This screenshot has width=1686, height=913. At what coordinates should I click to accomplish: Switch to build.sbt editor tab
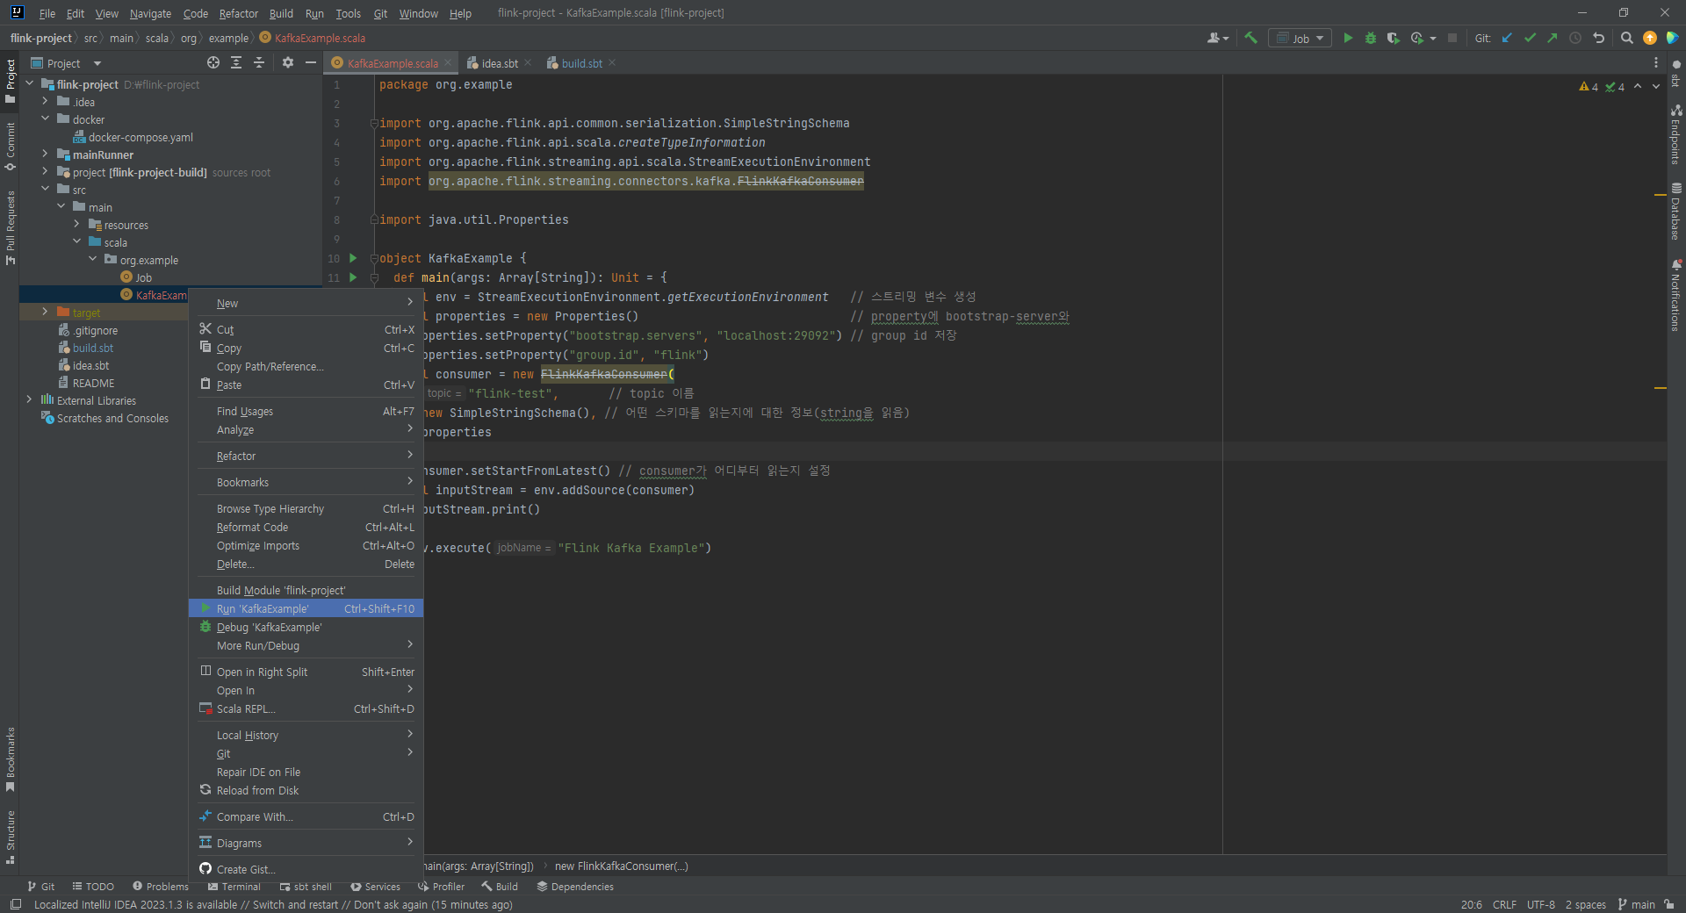point(581,63)
